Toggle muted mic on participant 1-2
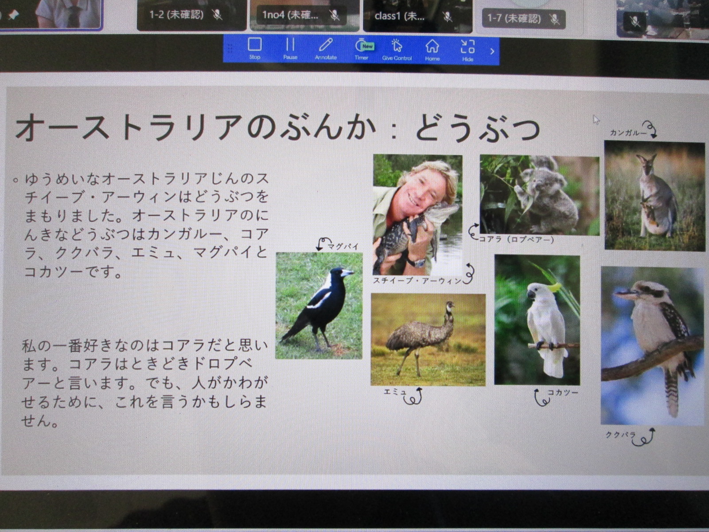 pos(217,15)
